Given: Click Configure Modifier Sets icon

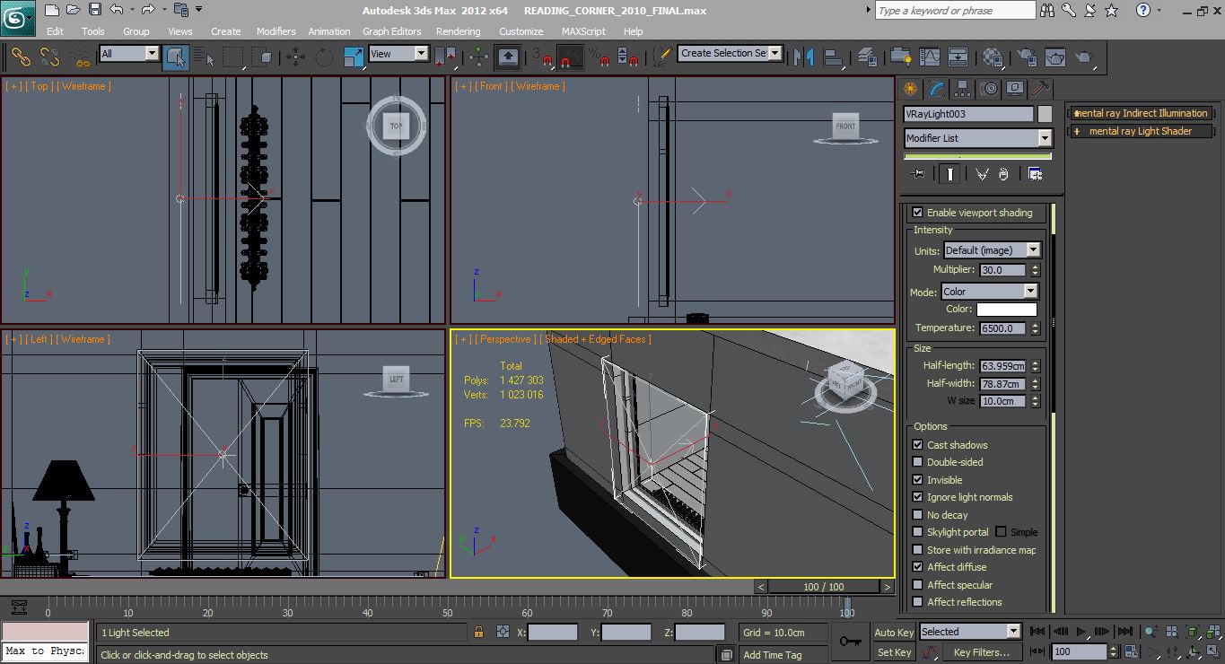Looking at the screenshot, I should coord(1035,174).
